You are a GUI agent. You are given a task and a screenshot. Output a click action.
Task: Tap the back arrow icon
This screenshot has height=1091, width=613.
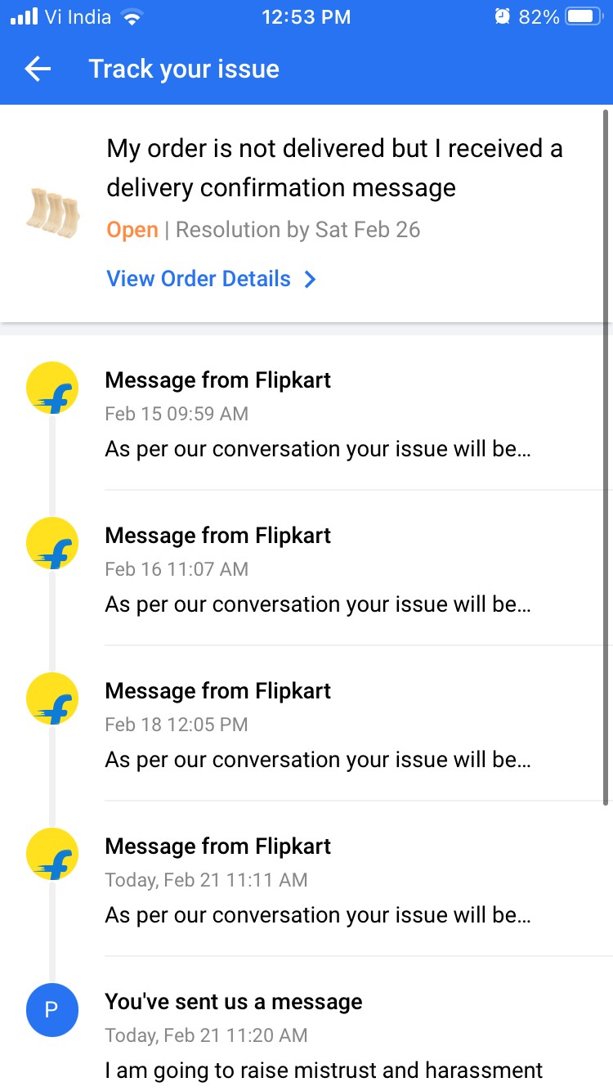38,70
